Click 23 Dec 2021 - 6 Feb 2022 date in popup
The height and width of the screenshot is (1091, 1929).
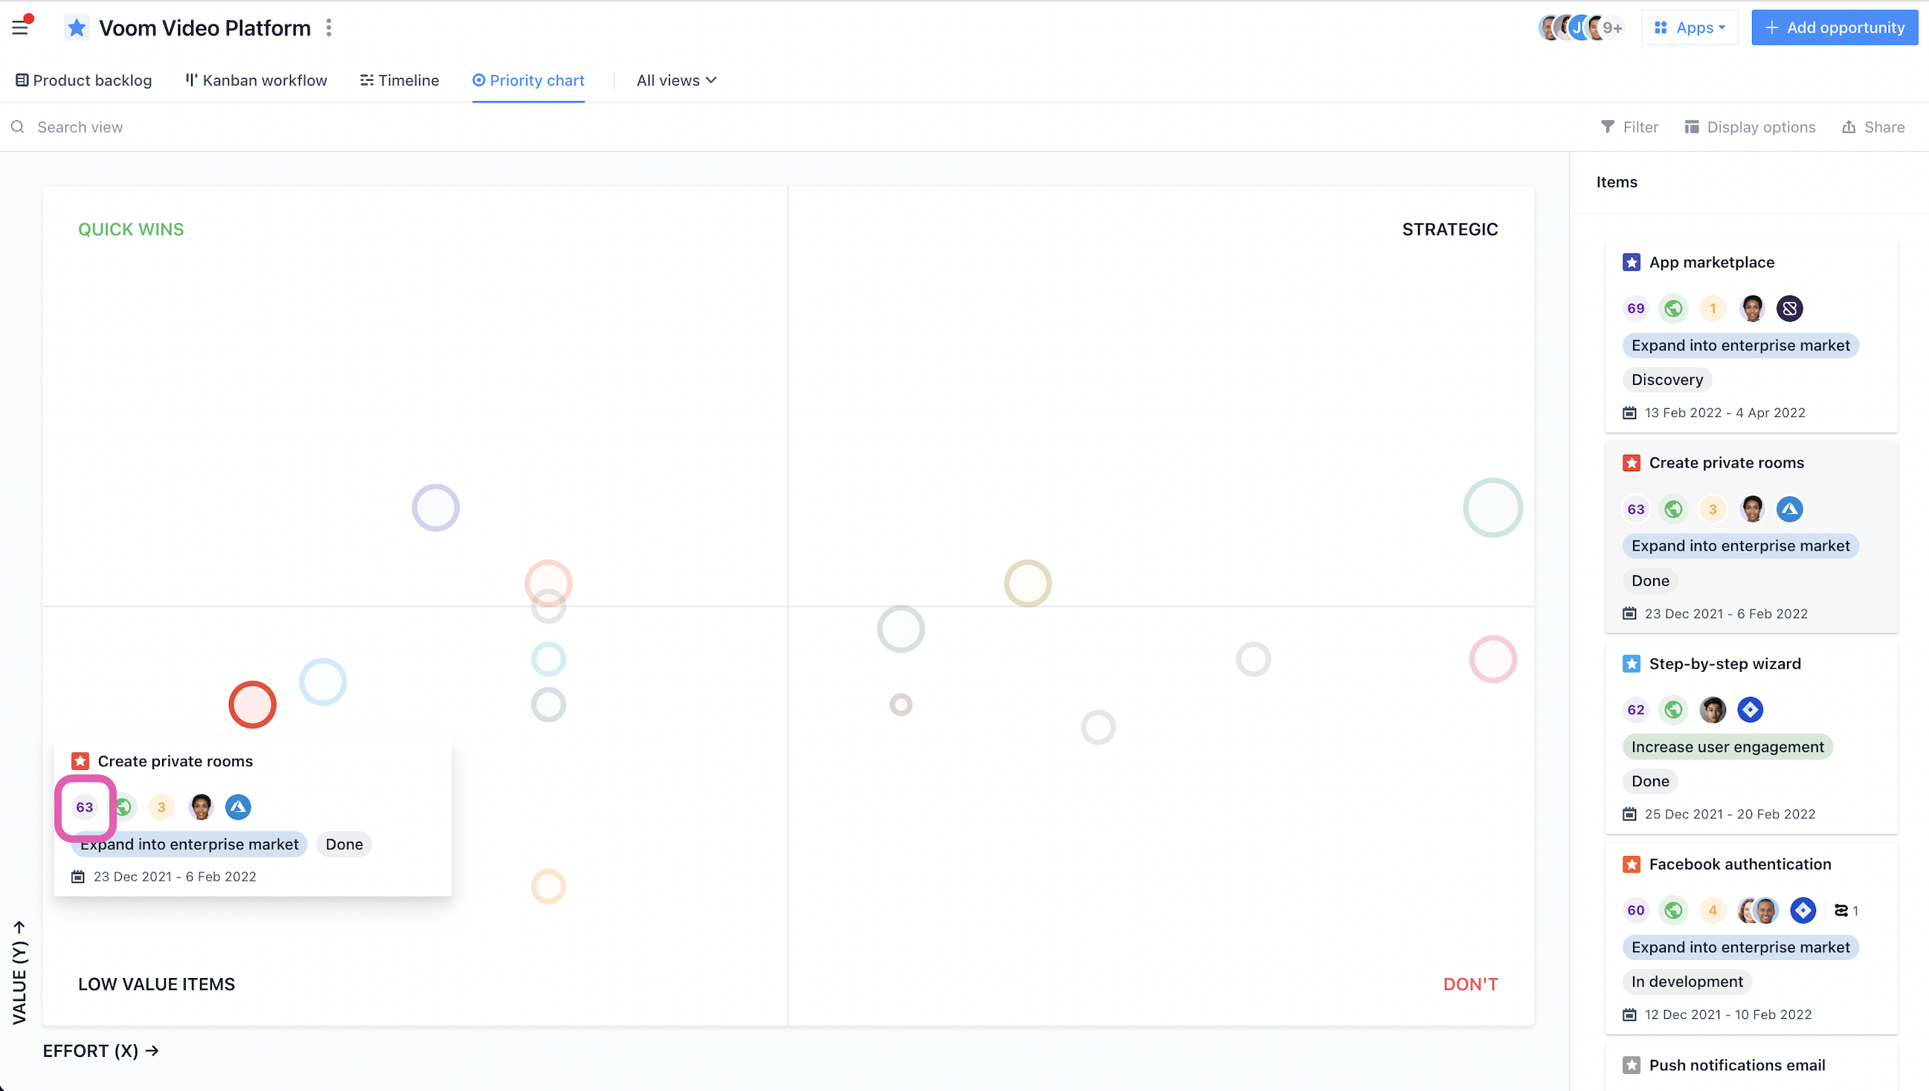point(175,877)
